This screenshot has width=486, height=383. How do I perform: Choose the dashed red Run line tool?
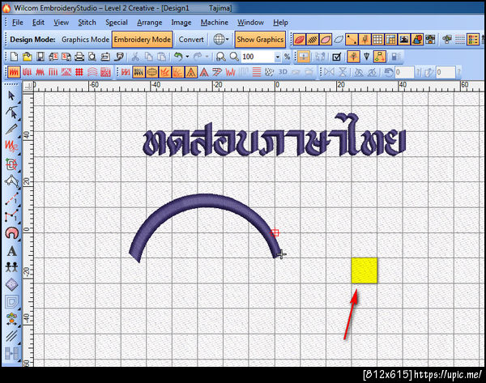pos(12,198)
